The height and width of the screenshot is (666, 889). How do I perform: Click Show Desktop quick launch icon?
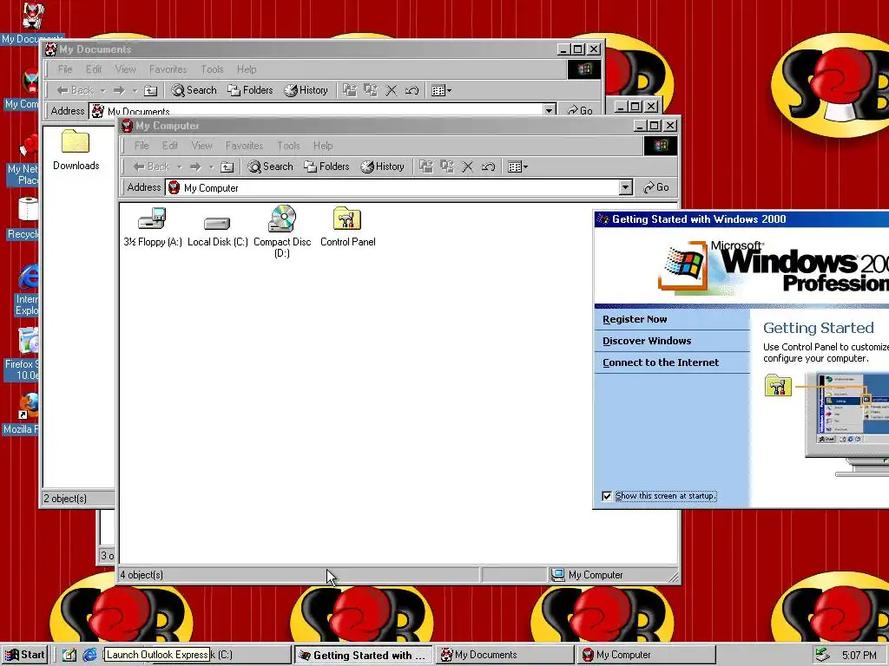[69, 655]
